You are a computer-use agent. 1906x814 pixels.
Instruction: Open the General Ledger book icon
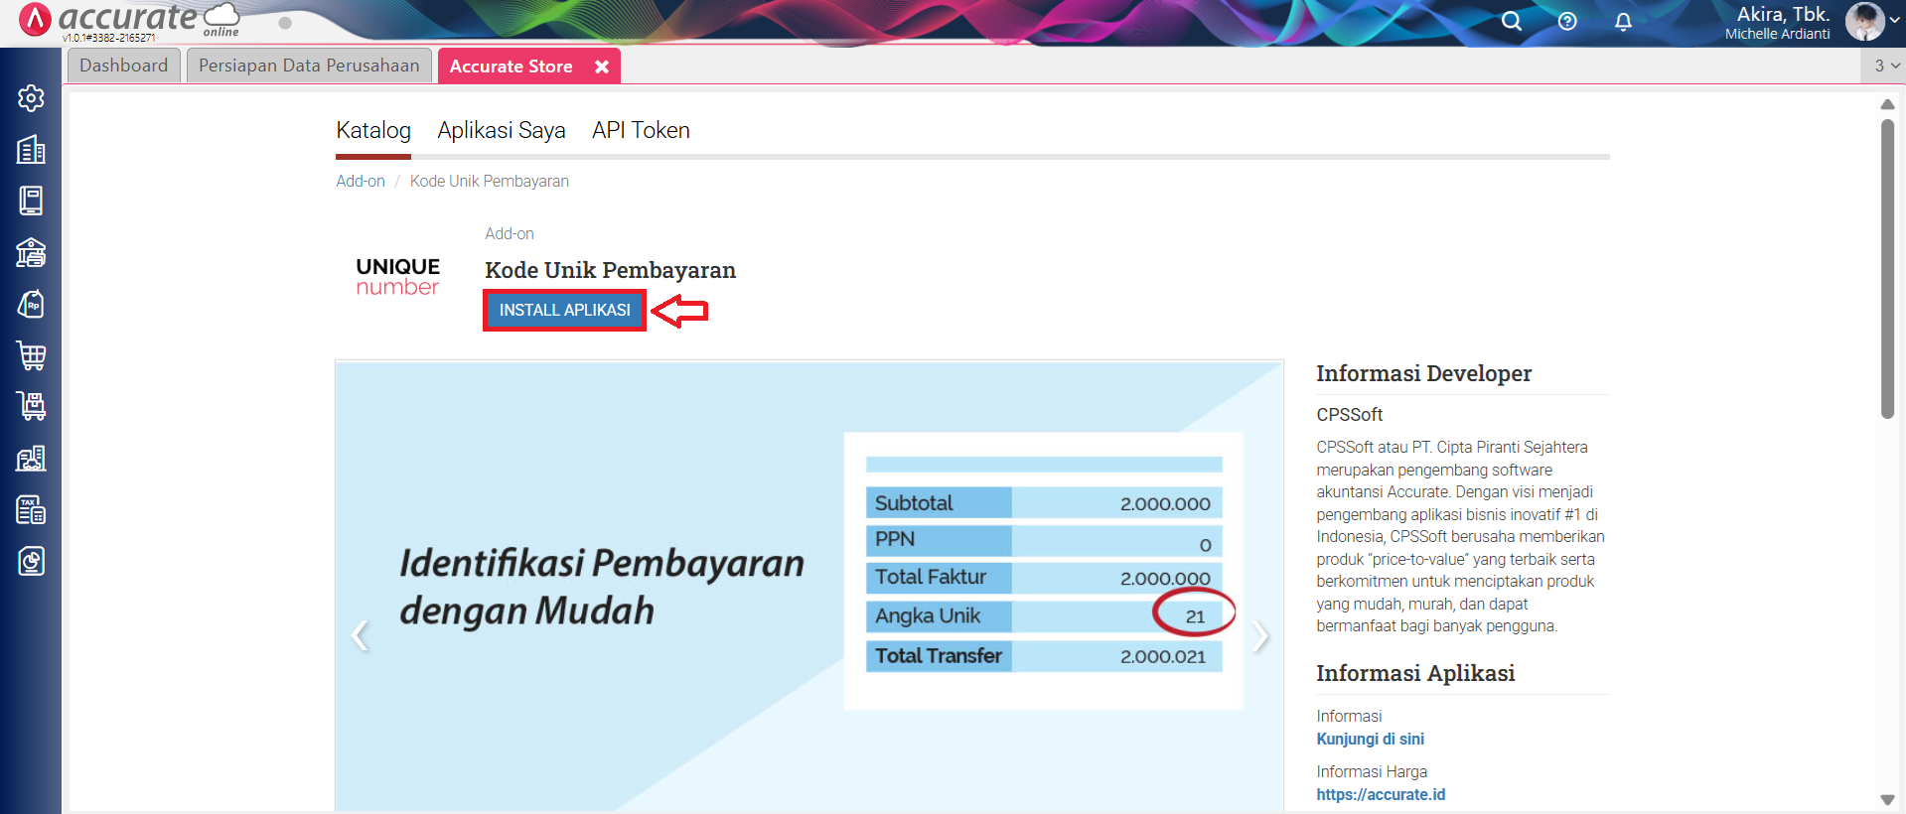click(x=31, y=202)
